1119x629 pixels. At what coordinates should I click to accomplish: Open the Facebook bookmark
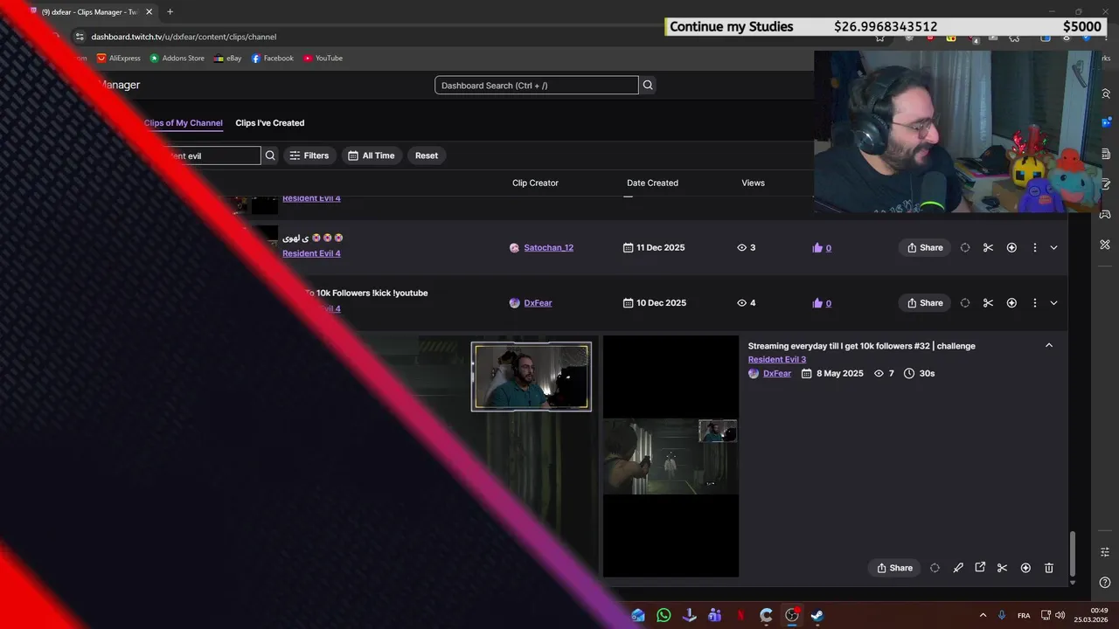click(273, 59)
